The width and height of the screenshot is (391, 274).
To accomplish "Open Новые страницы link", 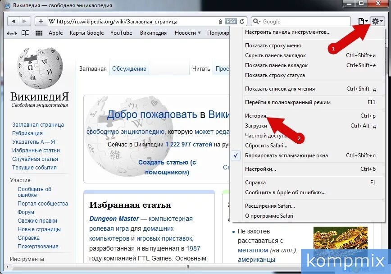I will coord(39,229).
